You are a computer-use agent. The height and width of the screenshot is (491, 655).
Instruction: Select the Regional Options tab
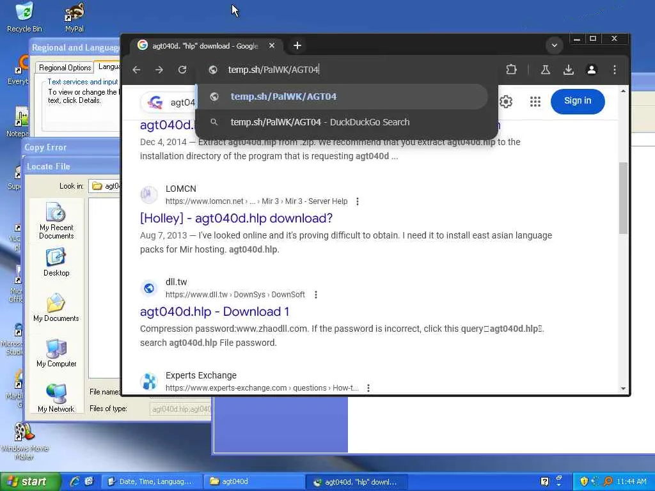click(x=65, y=68)
